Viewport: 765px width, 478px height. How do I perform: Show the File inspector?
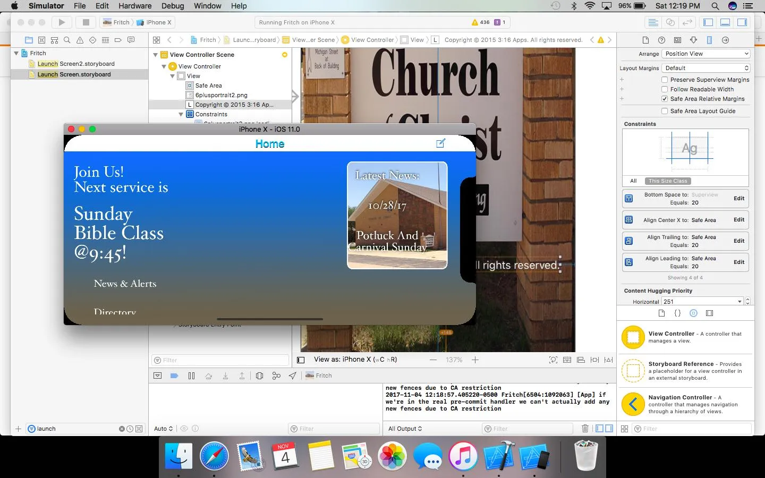645,40
